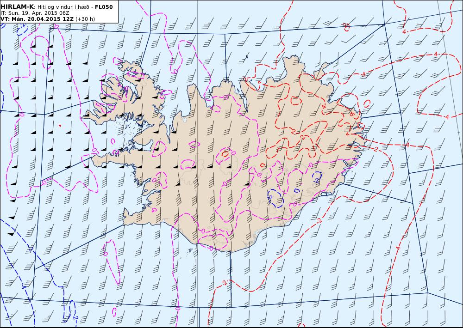Click the "(+30 h)" forecast offset text
Screen dimensions: 463x328
(85, 19)
